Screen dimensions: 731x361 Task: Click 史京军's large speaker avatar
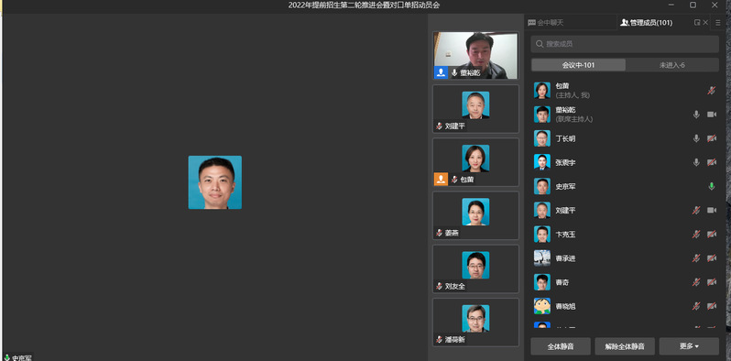point(215,182)
